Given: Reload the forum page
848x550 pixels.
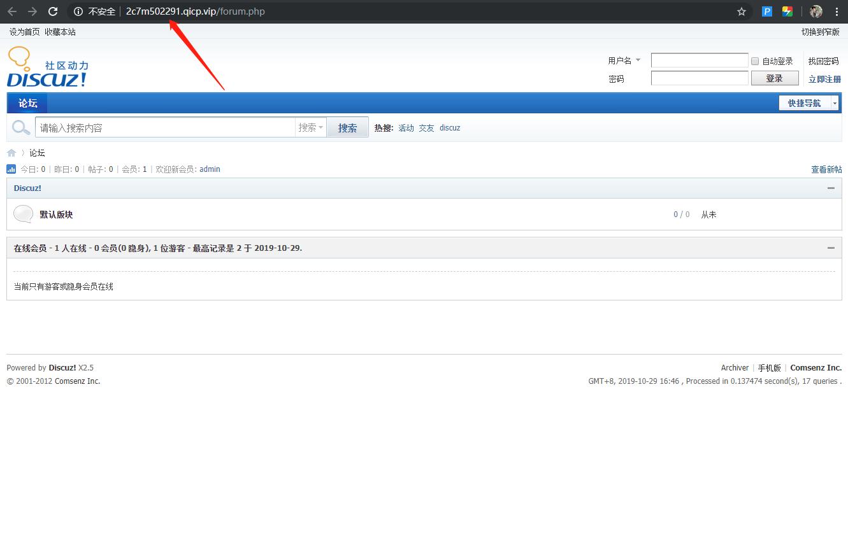Looking at the screenshot, I should 54,11.
